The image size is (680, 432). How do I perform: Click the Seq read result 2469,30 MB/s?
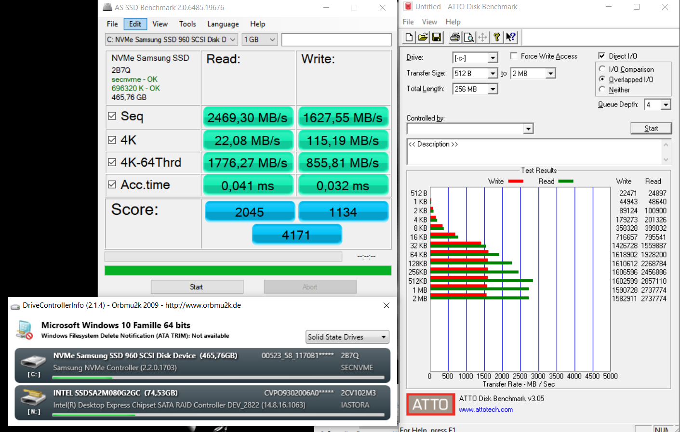point(248,118)
